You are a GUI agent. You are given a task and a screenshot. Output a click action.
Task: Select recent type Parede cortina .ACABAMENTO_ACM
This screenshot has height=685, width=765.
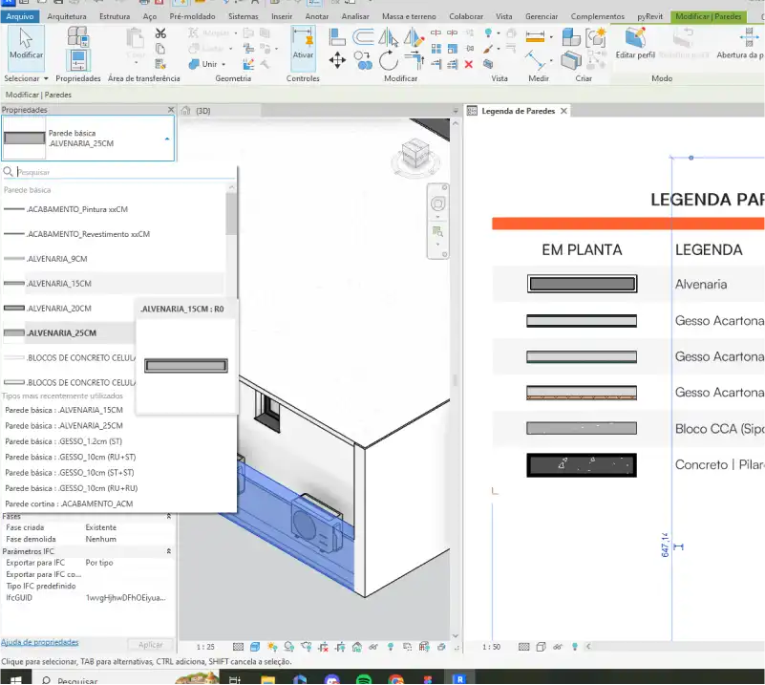click(69, 503)
